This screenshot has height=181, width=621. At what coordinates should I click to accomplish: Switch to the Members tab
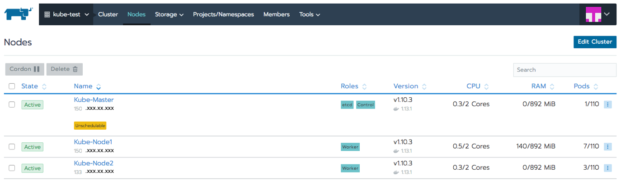pyautogui.click(x=276, y=14)
